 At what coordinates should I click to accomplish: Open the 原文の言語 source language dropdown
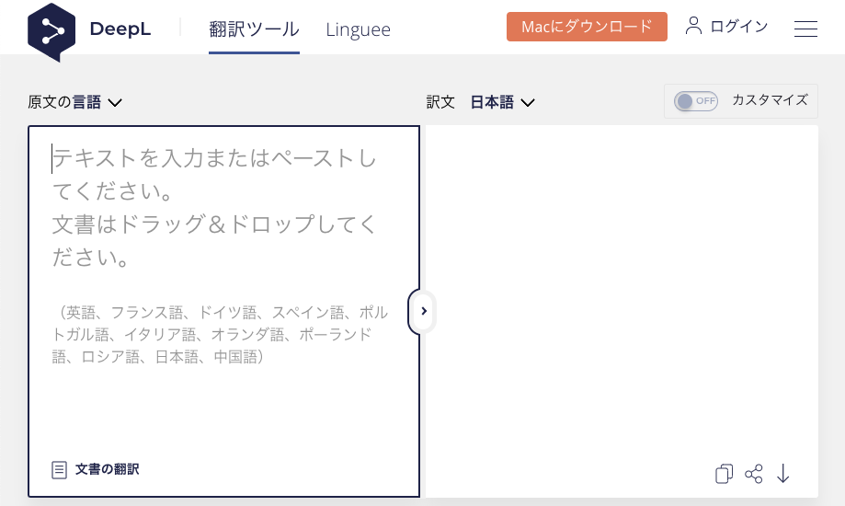coord(74,102)
